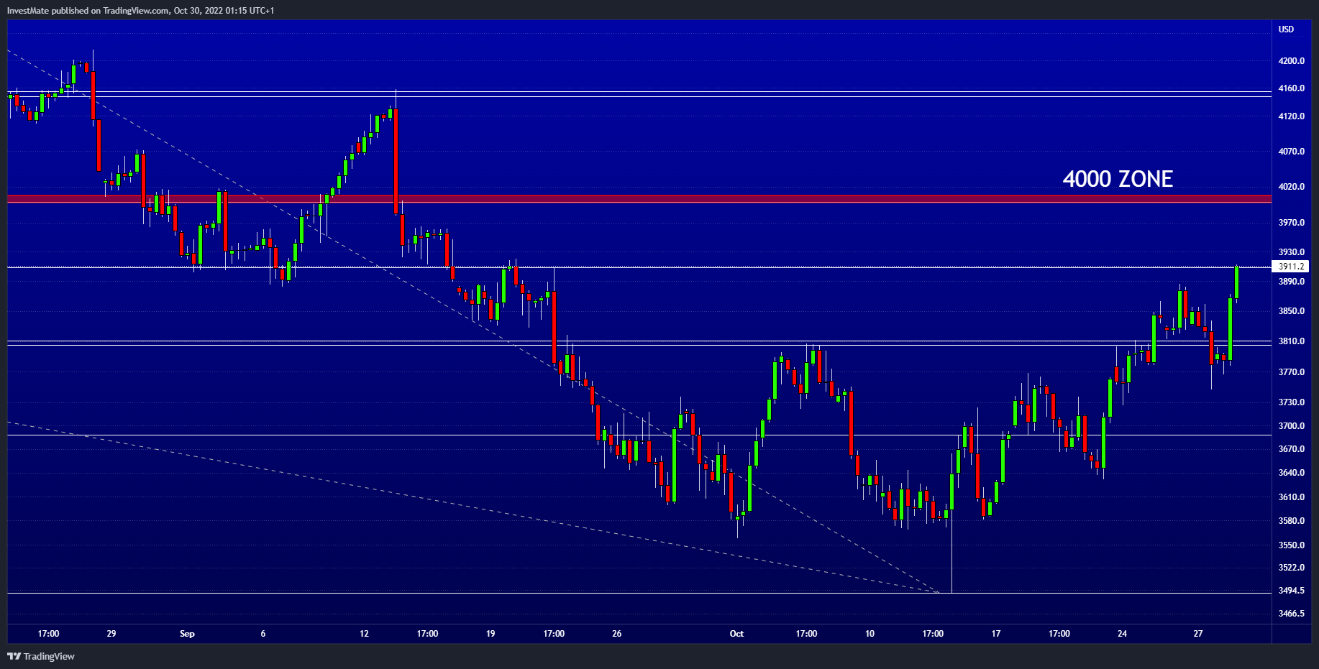Click the 3810.0 price axis label
Viewport: 1319px width, 669px height.
coord(1291,341)
